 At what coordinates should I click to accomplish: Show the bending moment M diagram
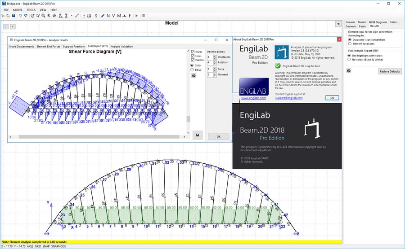pos(119,16)
